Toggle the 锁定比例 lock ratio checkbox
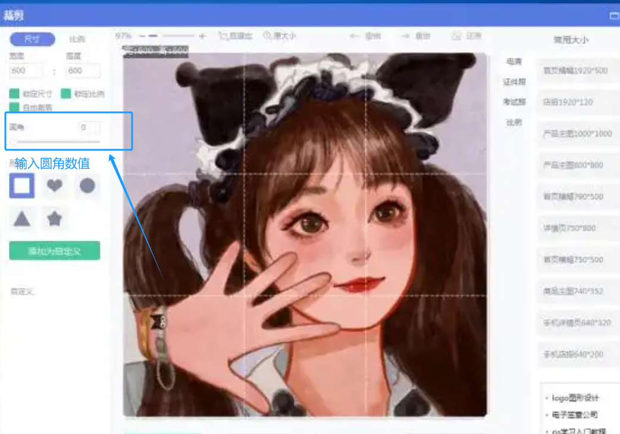The width and height of the screenshot is (620, 434). click(x=65, y=93)
